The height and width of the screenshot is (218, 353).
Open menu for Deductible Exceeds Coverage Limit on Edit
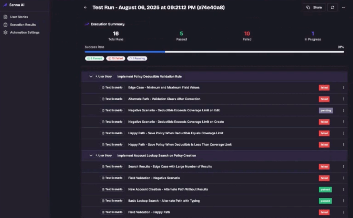click(344, 111)
